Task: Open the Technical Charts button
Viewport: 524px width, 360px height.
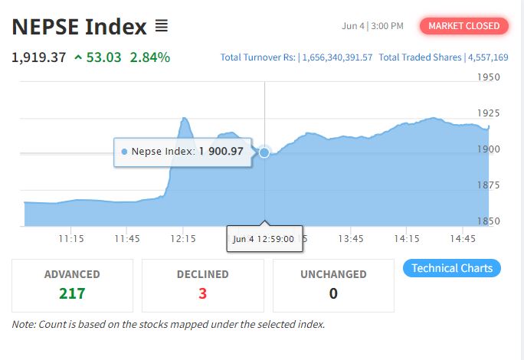Action: pos(452,268)
